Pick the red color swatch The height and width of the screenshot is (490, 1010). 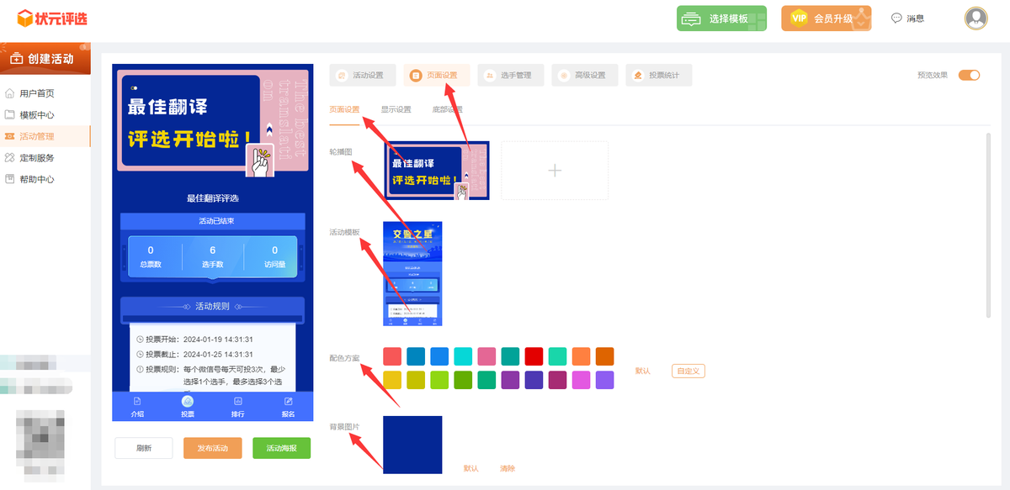[534, 356]
